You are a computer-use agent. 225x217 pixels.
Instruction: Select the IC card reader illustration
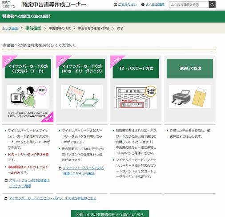[x=82, y=97]
